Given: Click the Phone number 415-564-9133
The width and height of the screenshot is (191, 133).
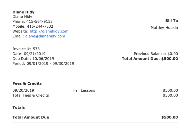Looking at the screenshot, I should coord(39,21).
